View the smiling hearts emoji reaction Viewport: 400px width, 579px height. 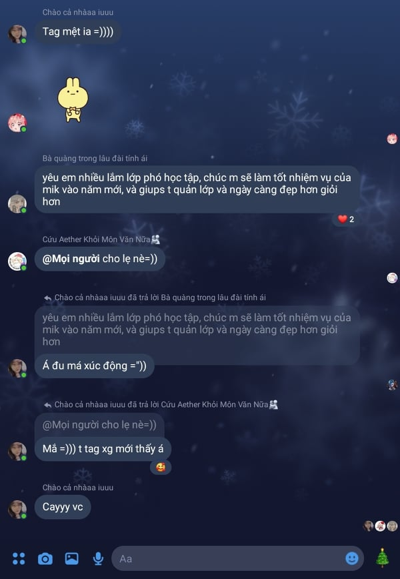tap(161, 468)
